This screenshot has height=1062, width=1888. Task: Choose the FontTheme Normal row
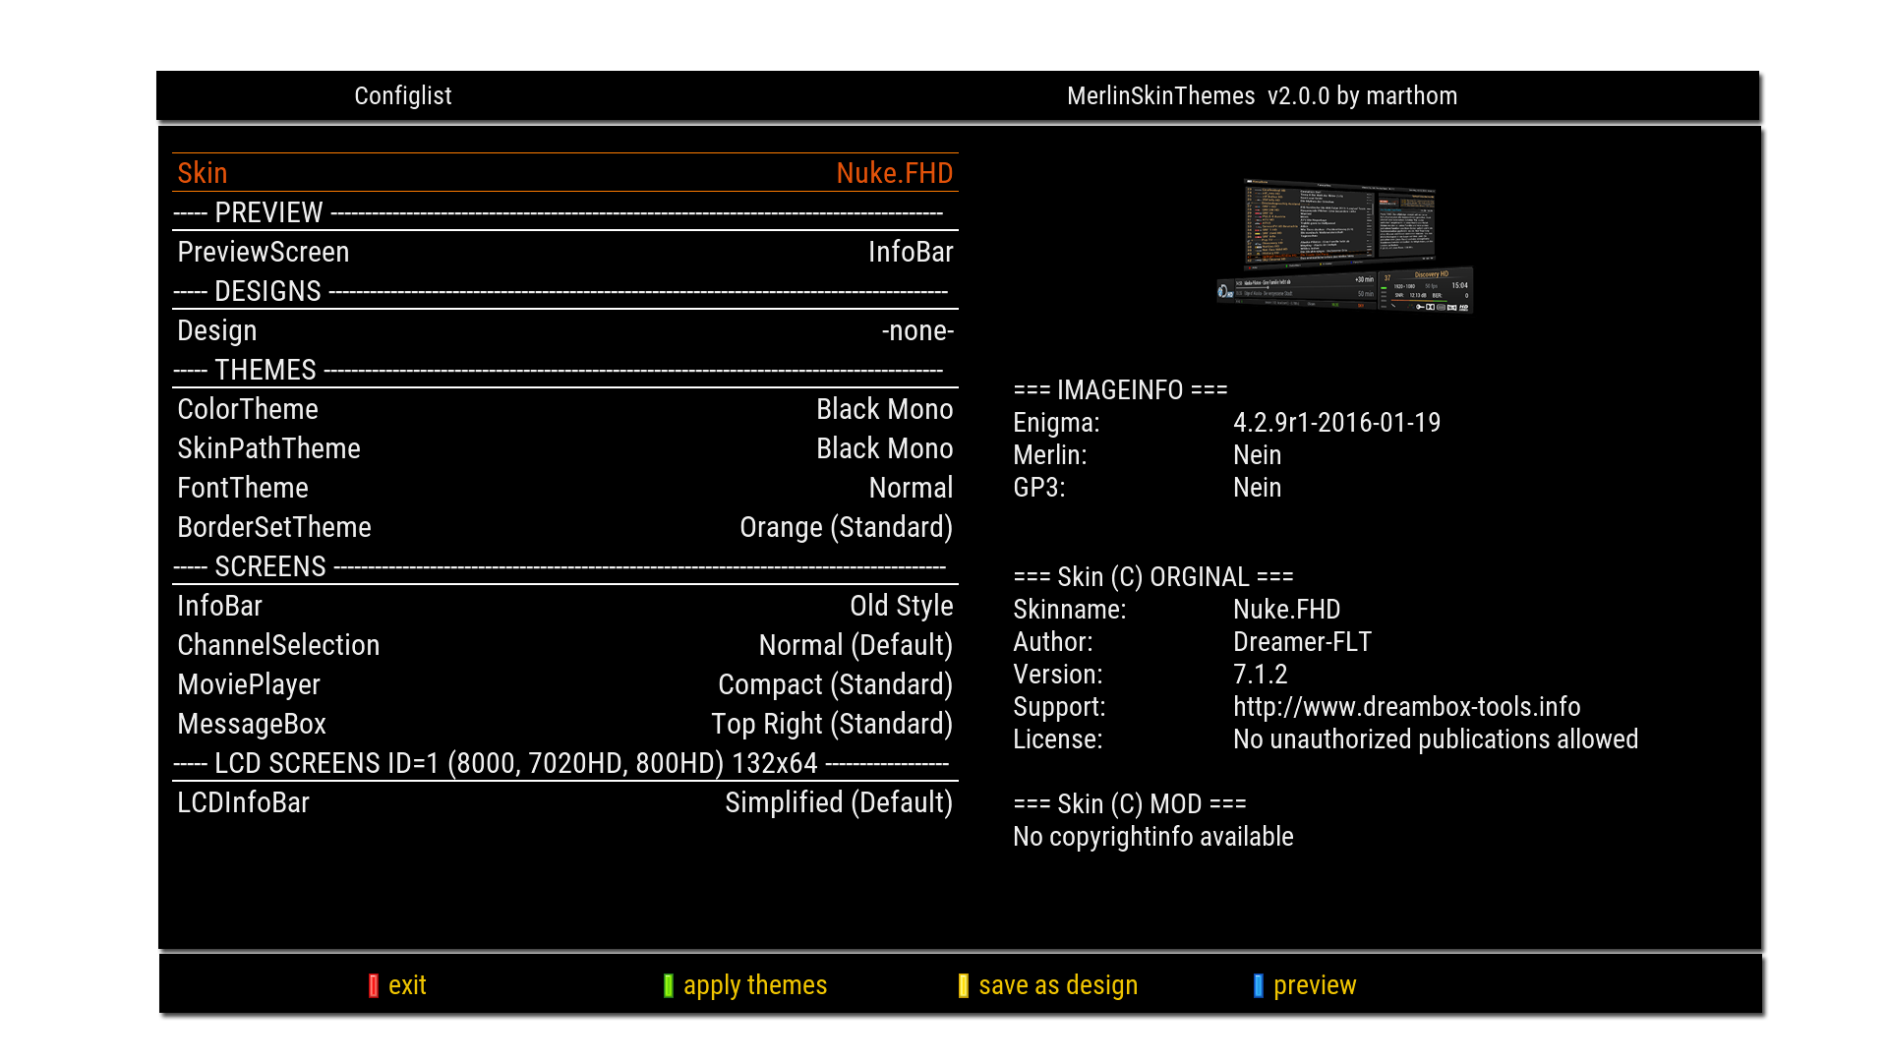pos(565,488)
